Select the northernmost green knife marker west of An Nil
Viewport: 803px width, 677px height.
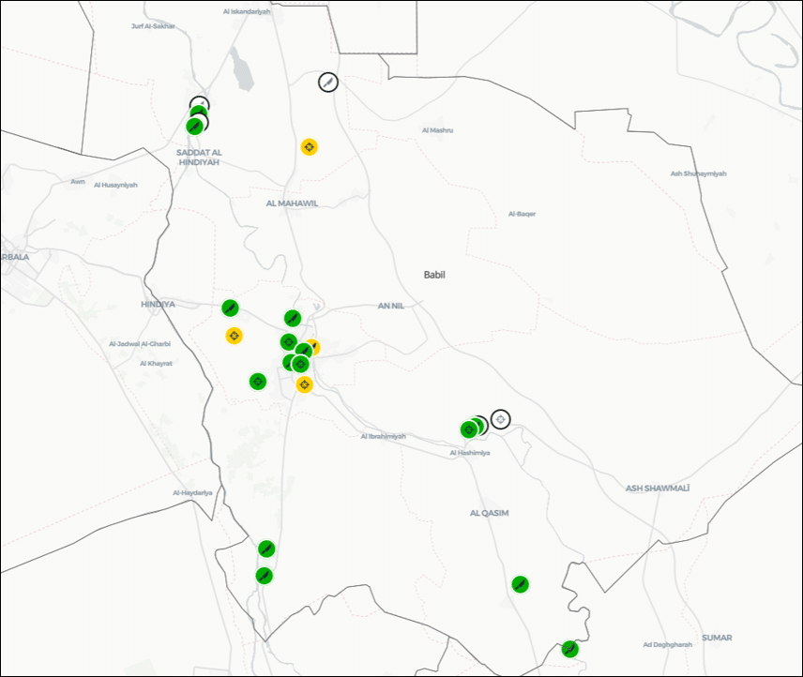(292, 318)
